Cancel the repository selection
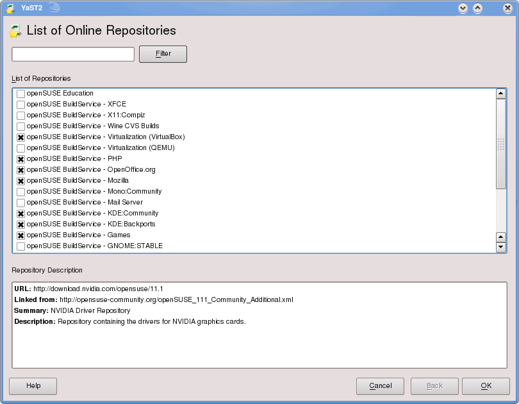 pos(380,386)
